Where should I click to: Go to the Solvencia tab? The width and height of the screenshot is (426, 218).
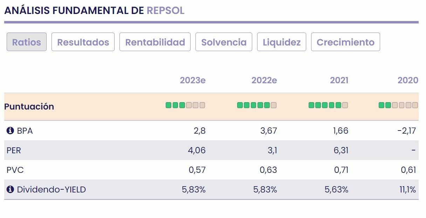coord(224,42)
